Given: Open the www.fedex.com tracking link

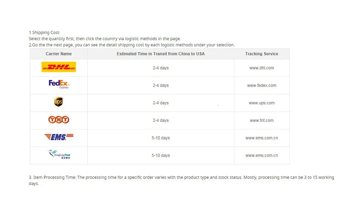Looking at the screenshot, I should click(x=262, y=85).
